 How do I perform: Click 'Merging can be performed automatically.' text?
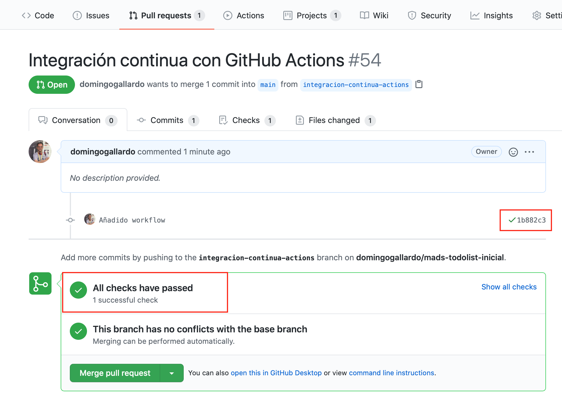164,341
